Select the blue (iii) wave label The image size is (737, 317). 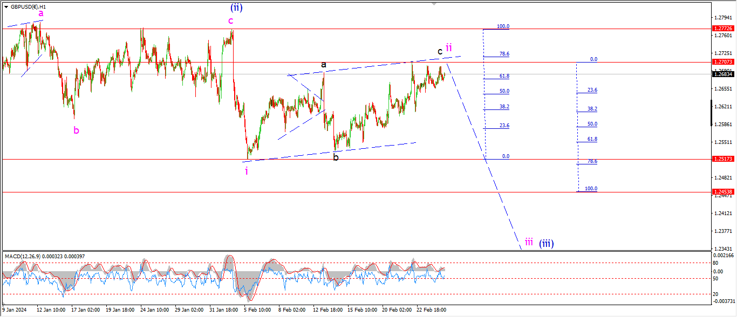pos(546,243)
